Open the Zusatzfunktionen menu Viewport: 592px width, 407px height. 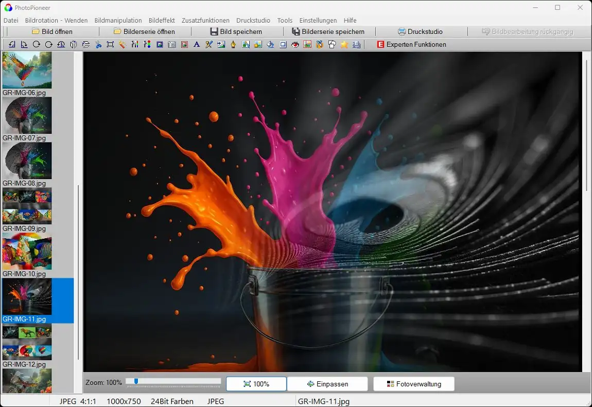[x=205, y=21]
